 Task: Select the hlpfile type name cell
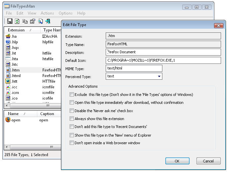(x=48, y=42)
